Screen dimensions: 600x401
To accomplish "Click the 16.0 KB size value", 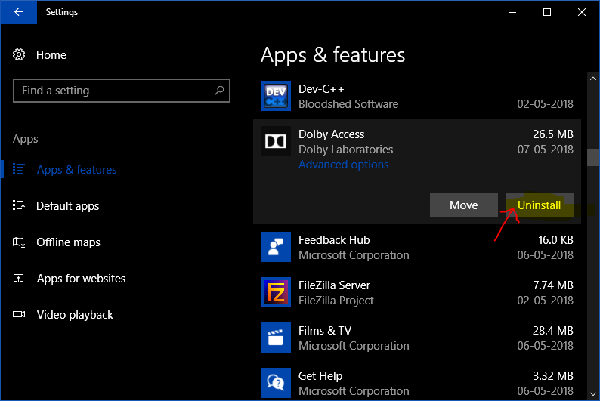I will pyautogui.click(x=555, y=240).
